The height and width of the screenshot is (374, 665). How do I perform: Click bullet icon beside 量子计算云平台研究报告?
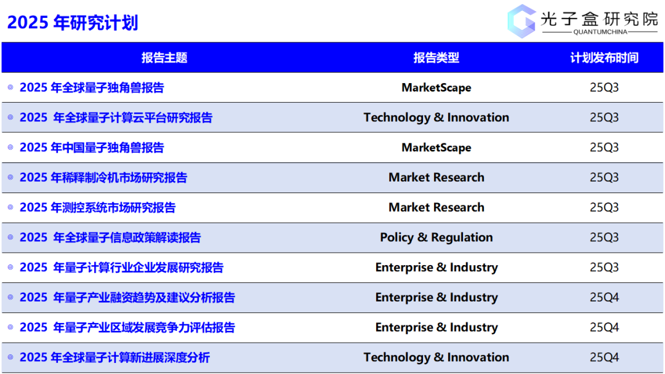10,117
